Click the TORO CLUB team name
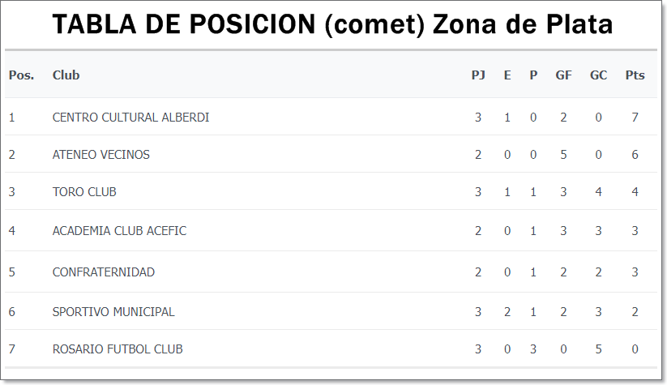Image resolution: width=667 pixels, height=385 pixels. (84, 192)
